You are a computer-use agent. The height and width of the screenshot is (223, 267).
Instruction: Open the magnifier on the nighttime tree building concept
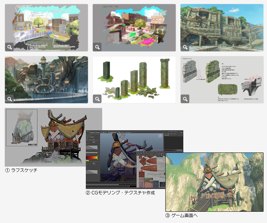[9, 99]
